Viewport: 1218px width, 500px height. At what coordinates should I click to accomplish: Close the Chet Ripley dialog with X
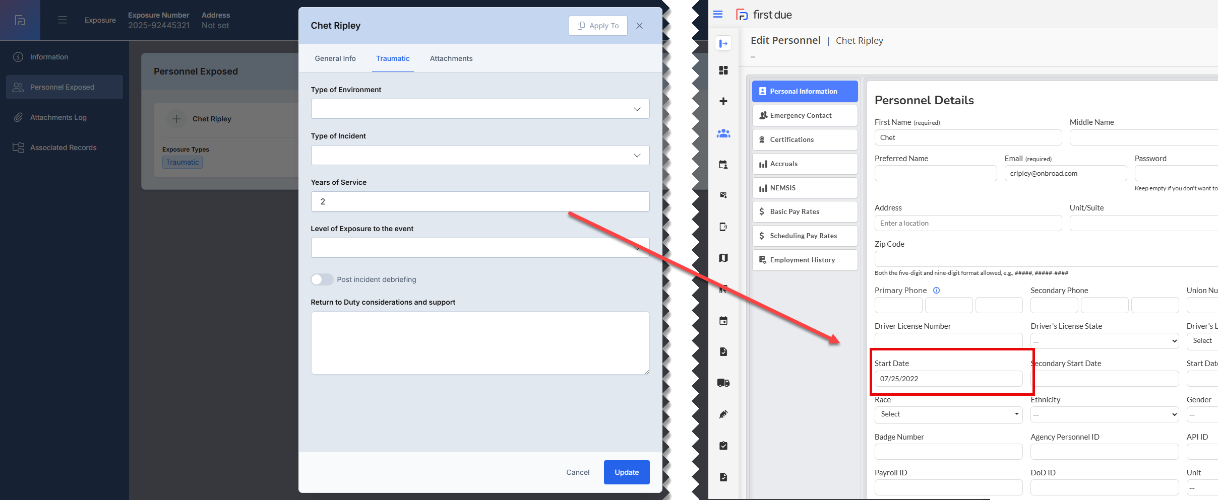[x=639, y=26]
